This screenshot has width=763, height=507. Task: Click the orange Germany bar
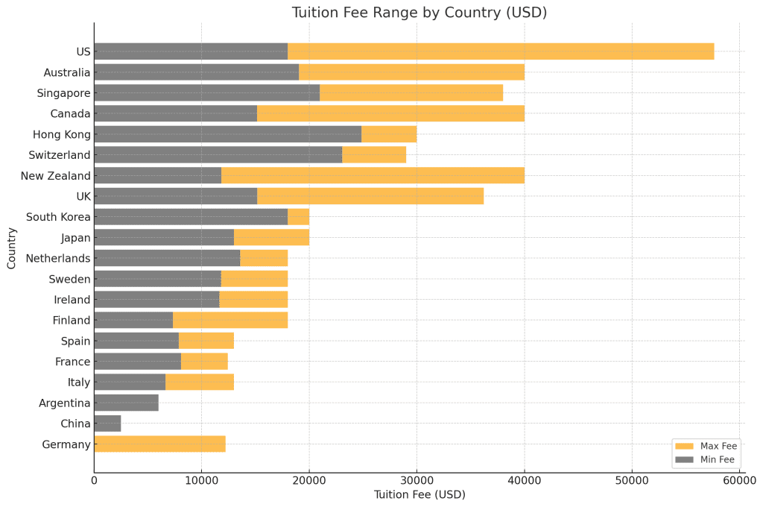(x=159, y=444)
